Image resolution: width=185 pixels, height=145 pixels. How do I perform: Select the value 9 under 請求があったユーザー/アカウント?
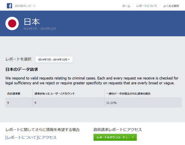pos(36,103)
